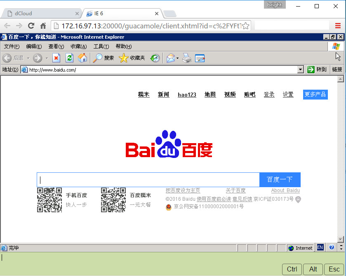Click the 更多产品 button
Image resolution: width=346 pixels, height=276 pixels.
pyautogui.click(x=315, y=95)
